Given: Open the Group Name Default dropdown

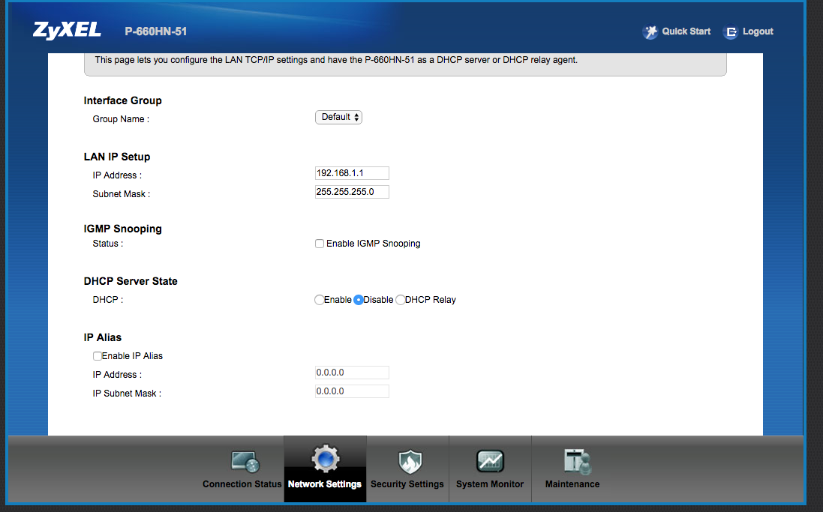Looking at the screenshot, I should [338, 117].
